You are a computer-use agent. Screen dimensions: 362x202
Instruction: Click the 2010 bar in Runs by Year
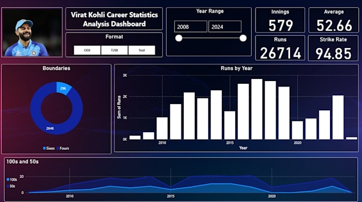click(162, 128)
